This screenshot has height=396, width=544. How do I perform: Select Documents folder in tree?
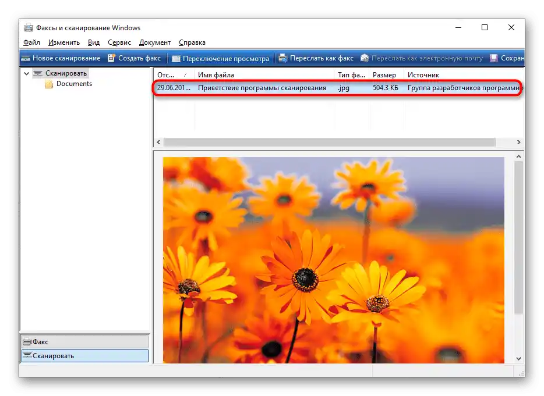click(x=74, y=84)
